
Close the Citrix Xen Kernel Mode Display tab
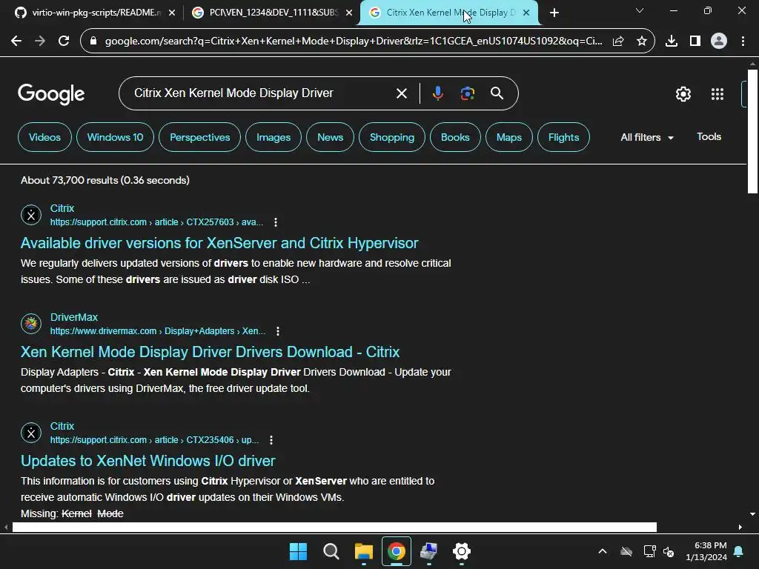pyautogui.click(x=526, y=13)
